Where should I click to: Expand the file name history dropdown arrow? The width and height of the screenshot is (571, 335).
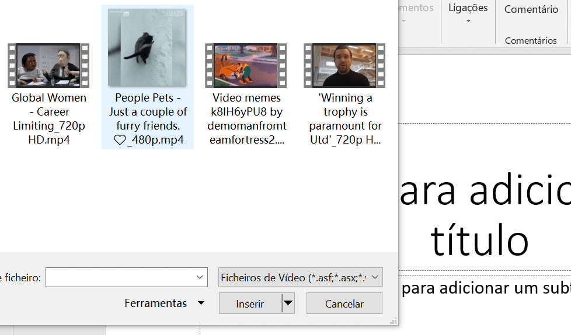point(200,278)
